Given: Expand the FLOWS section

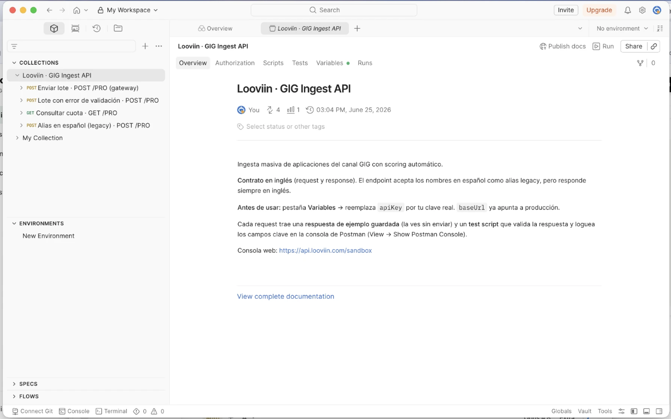Looking at the screenshot, I should click(x=14, y=396).
